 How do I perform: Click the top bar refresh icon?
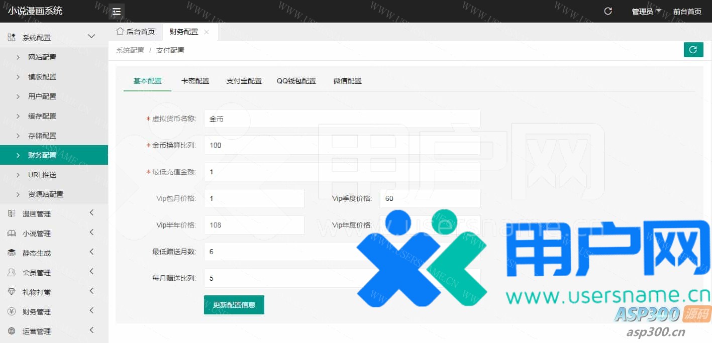(608, 11)
